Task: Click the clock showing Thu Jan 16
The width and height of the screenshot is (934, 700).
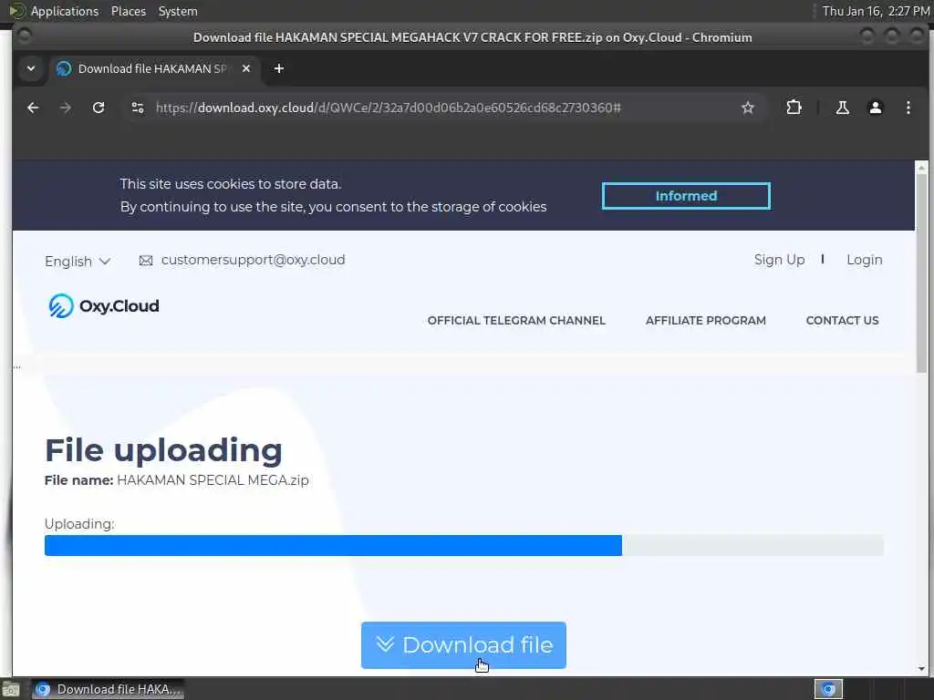Action: (x=876, y=11)
